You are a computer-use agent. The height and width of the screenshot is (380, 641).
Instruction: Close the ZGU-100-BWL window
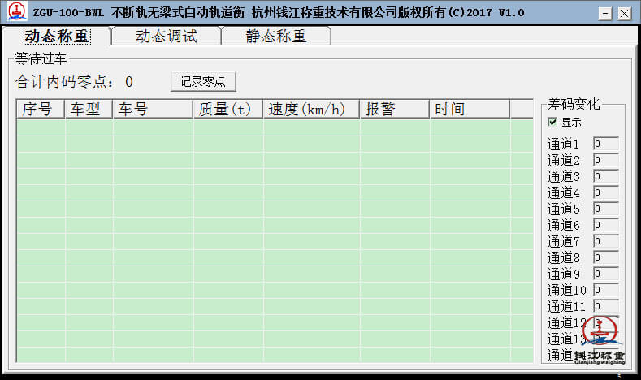click(623, 13)
